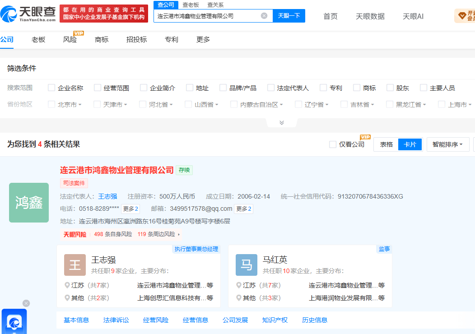Open the floating TianYanCha app icon
Image resolution: width=475 pixels, height=334 pixels.
[x=14, y=321]
